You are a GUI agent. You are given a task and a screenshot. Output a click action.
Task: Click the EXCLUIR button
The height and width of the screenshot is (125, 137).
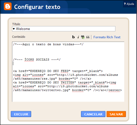point(21,114)
